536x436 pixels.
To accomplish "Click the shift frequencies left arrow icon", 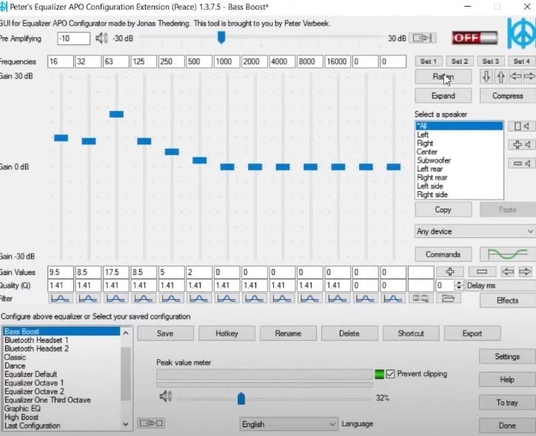I will (x=515, y=77).
